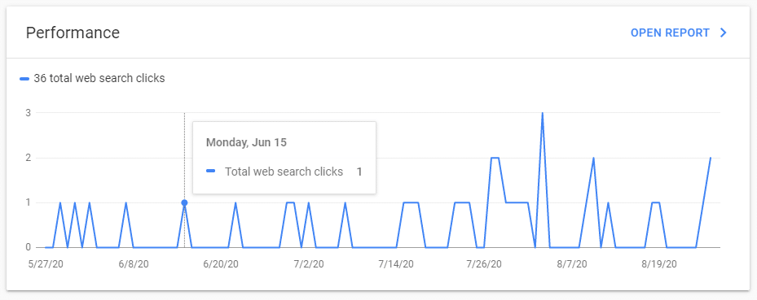Click the peak at 3 clicks on chart
757x300 pixels.
coord(542,113)
